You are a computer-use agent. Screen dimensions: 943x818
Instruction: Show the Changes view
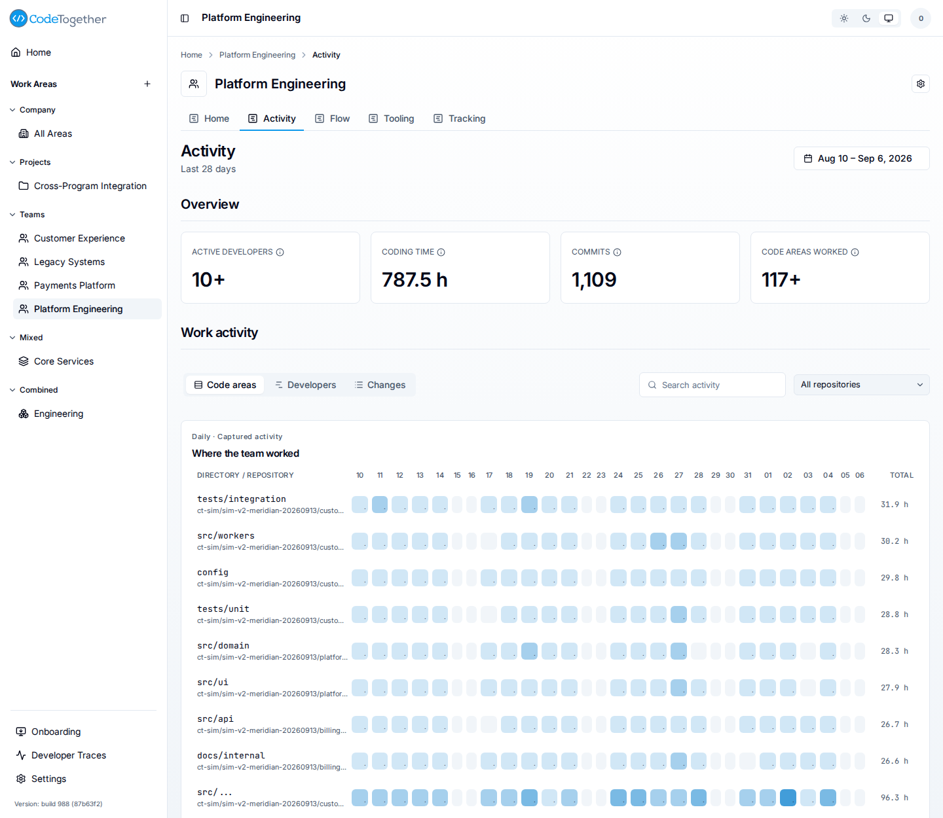pos(380,385)
